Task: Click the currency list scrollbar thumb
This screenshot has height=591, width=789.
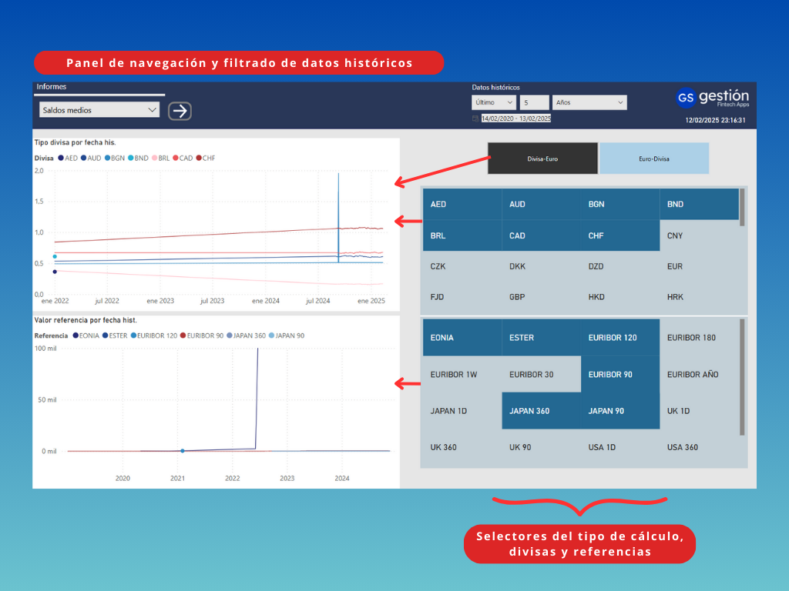Action: [x=742, y=206]
